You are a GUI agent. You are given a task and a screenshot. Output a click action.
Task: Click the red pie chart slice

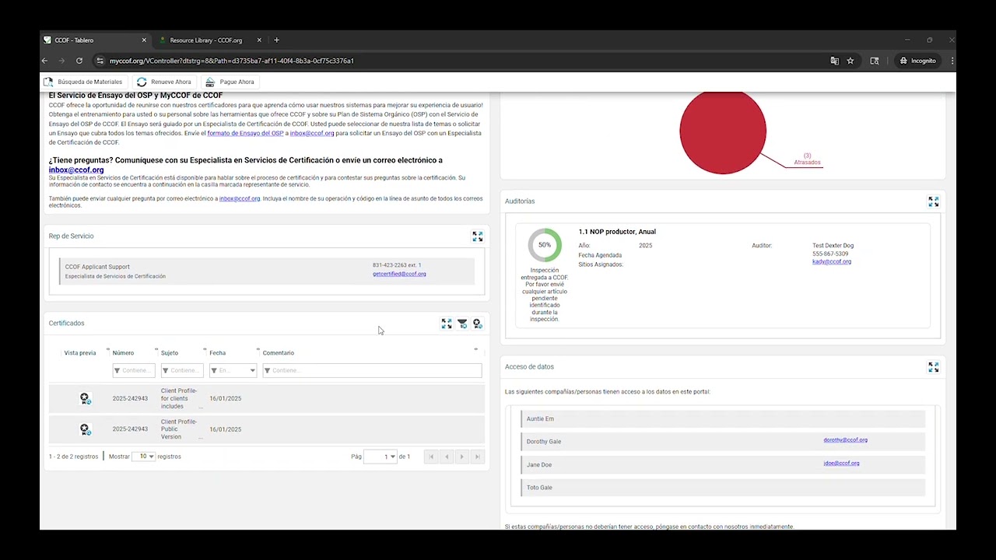723,132
